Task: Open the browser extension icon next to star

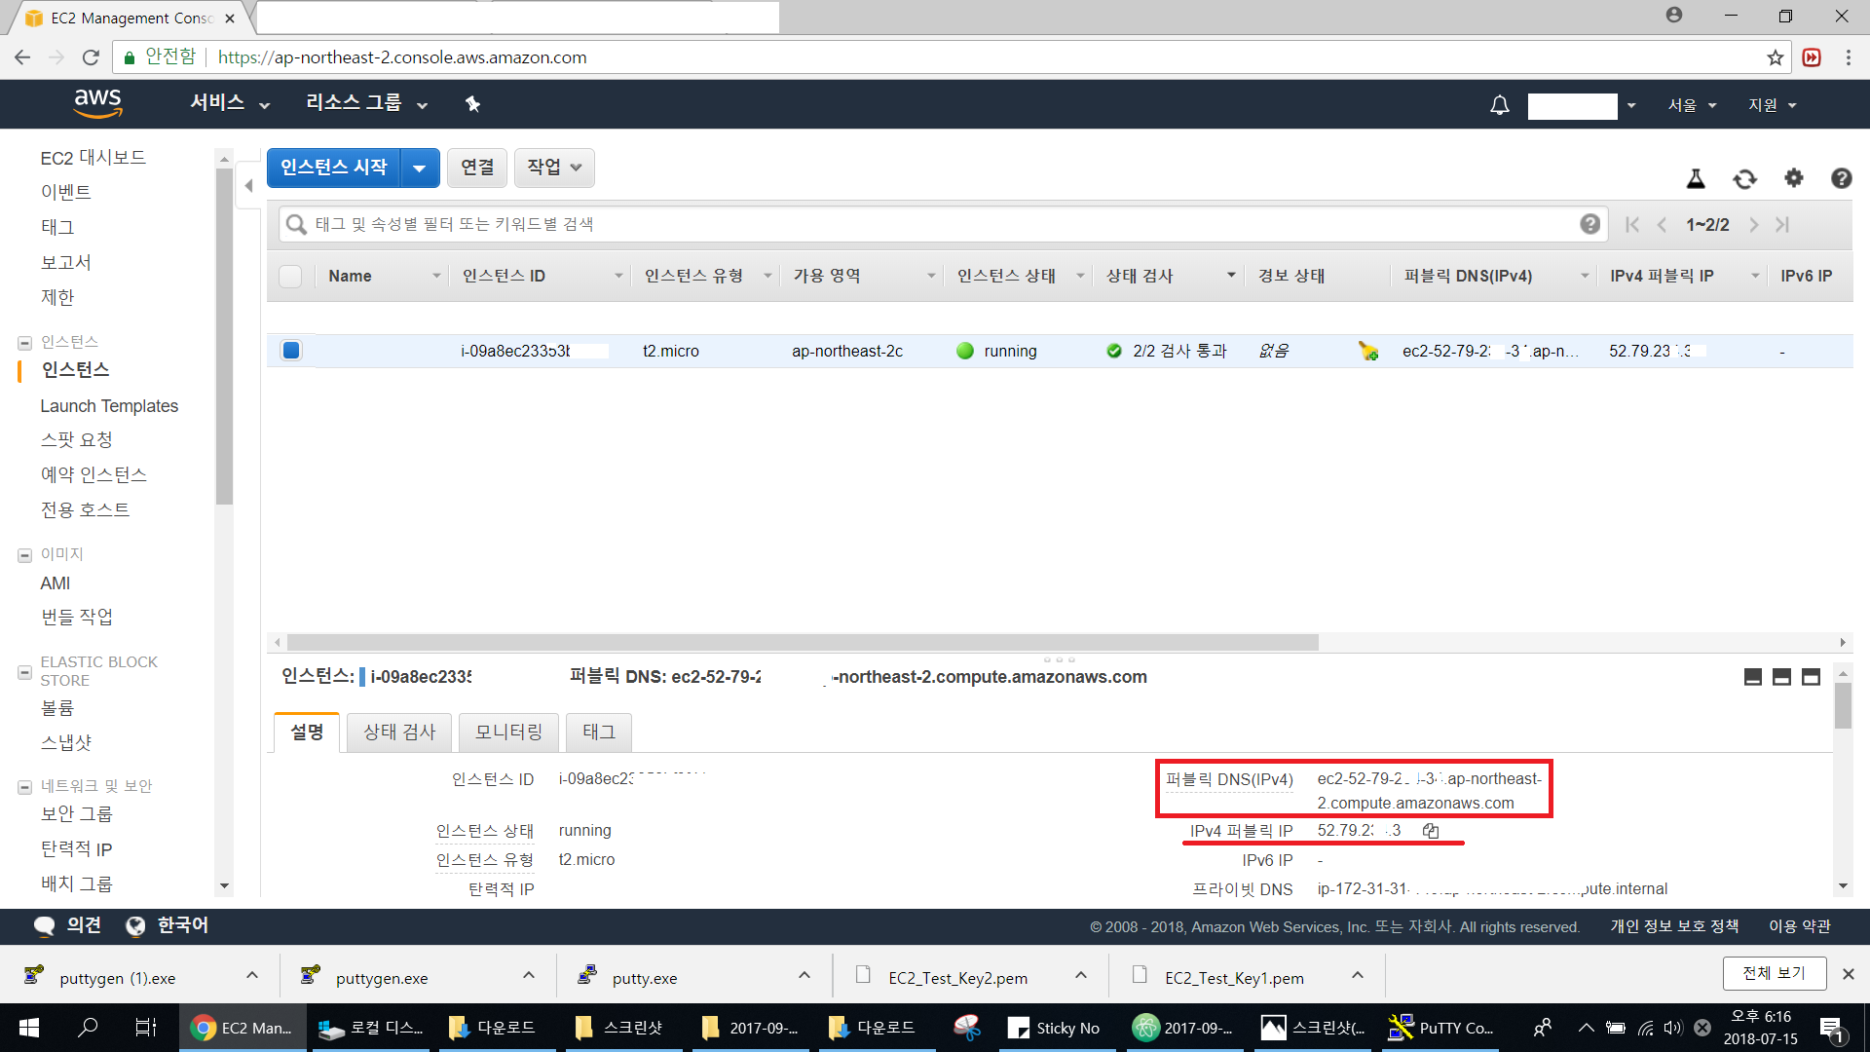Action: (1812, 57)
